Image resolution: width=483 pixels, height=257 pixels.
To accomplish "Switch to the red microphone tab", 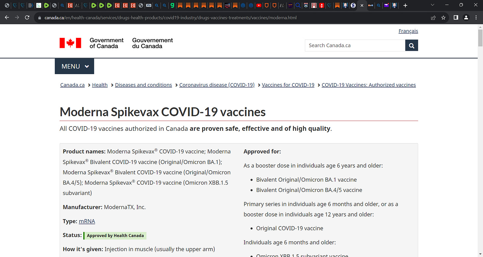I will pyautogui.click(x=321, y=6).
